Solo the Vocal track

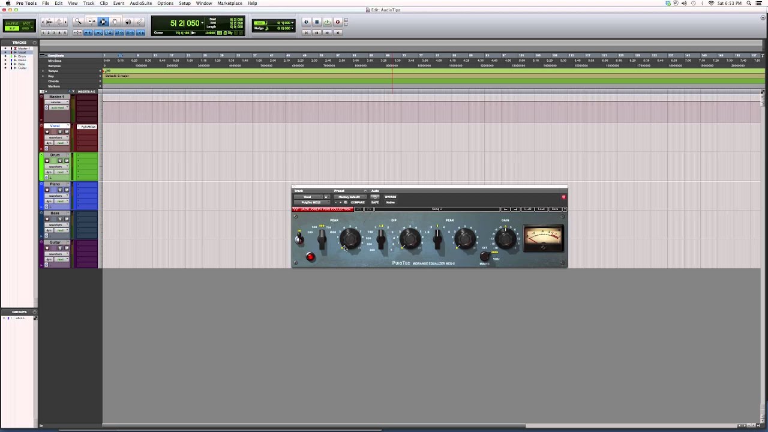pos(59,131)
